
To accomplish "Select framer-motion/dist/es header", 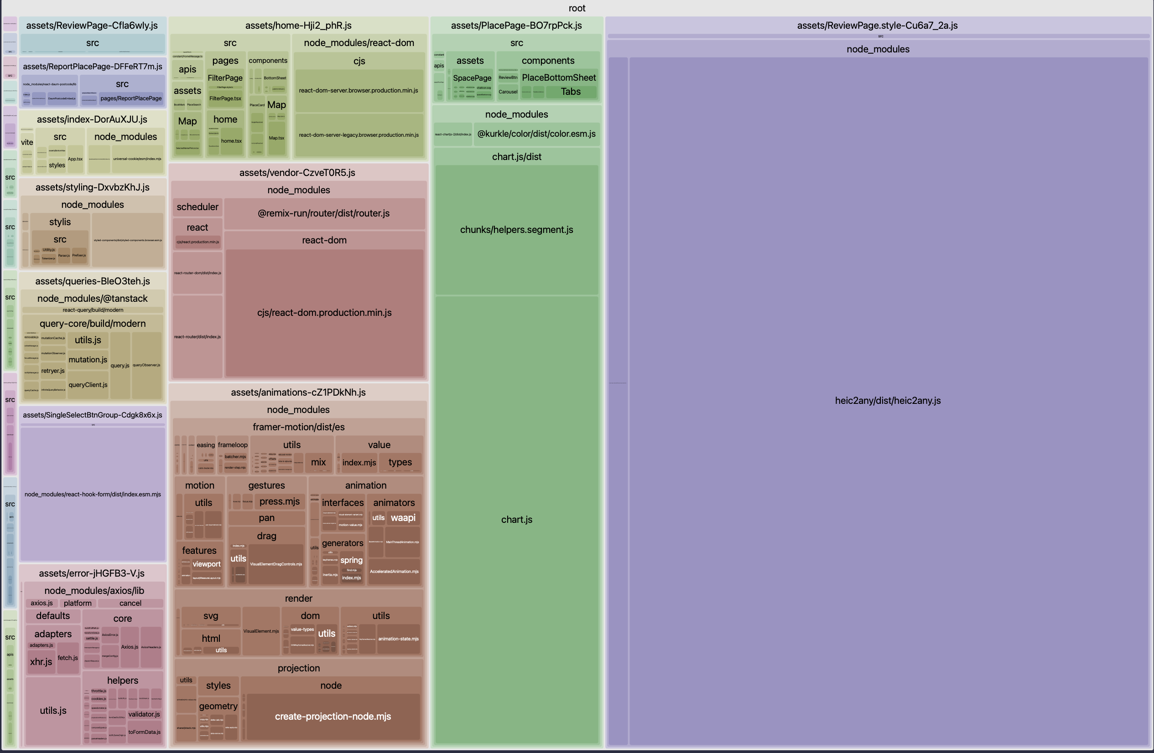I will point(298,427).
